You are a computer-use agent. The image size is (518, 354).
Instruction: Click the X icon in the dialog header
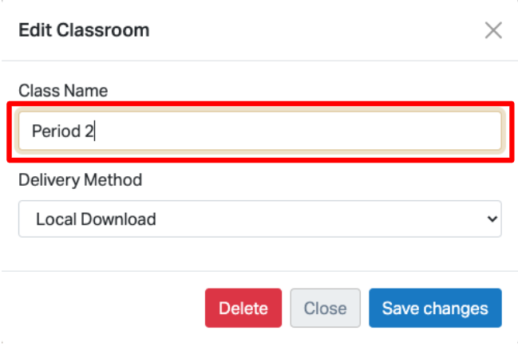tap(493, 31)
